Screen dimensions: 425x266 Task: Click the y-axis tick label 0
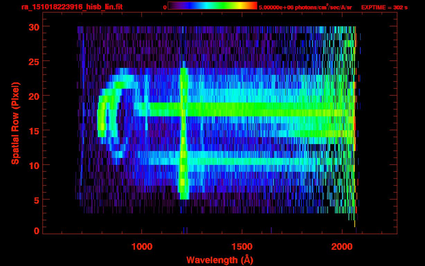click(36, 231)
